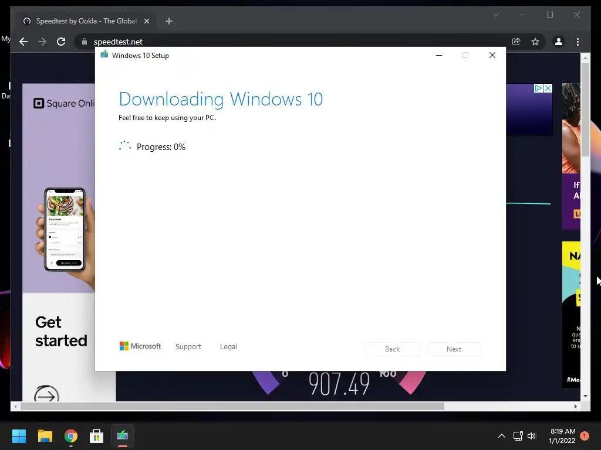
Task: Open File Explorer from taskbar
Action: pos(45,436)
